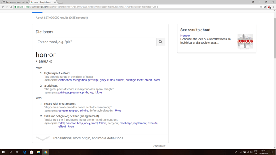
Task: Open Microsoft Store from the taskbar
Action: [x=32, y=152]
